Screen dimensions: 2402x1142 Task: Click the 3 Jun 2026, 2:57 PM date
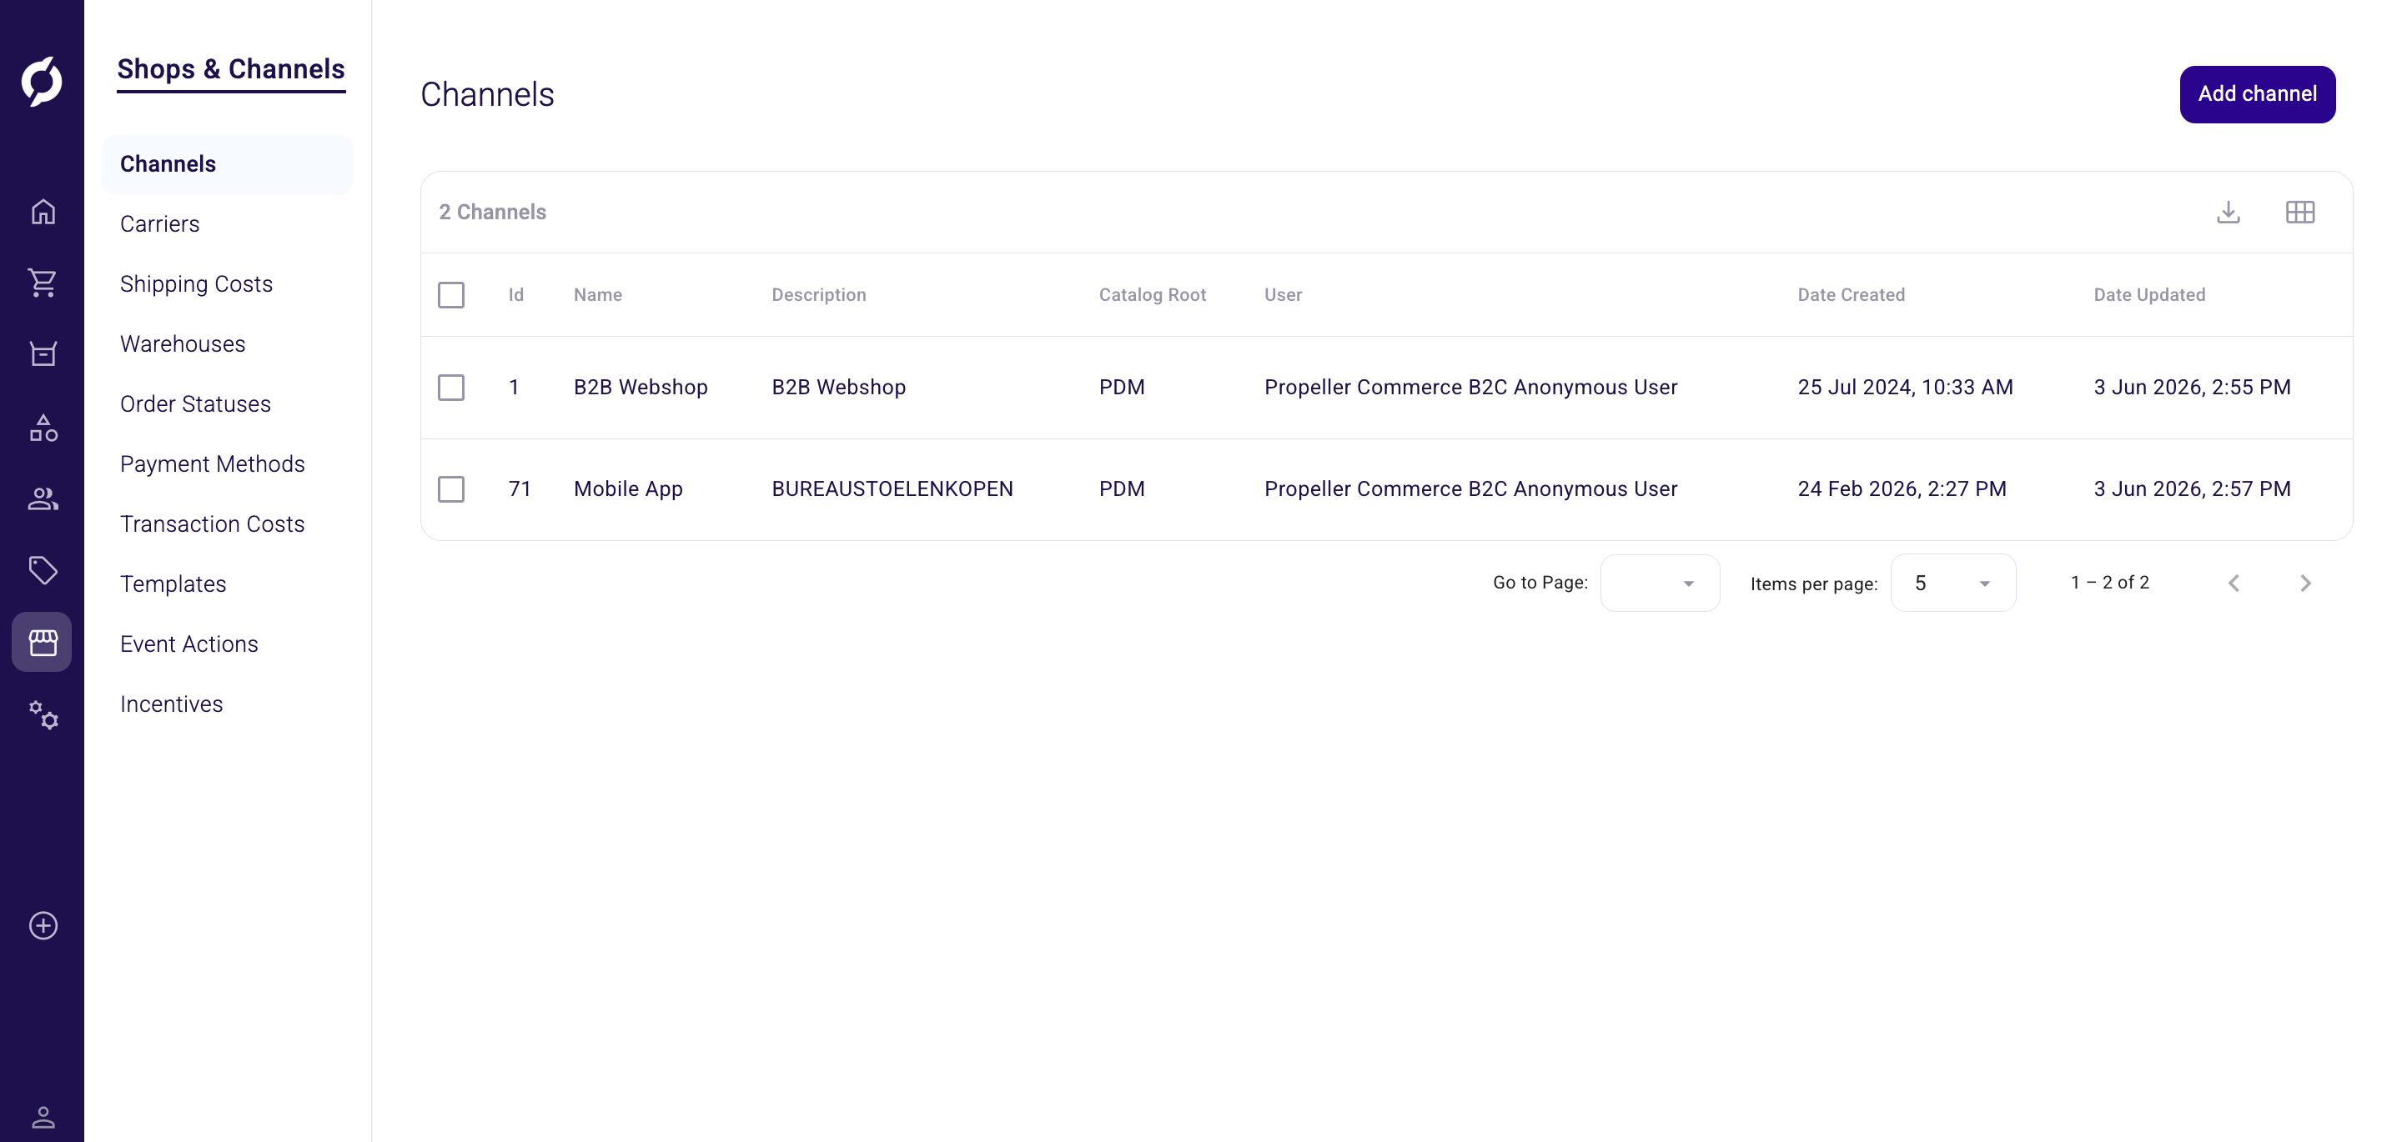tap(2192, 488)
